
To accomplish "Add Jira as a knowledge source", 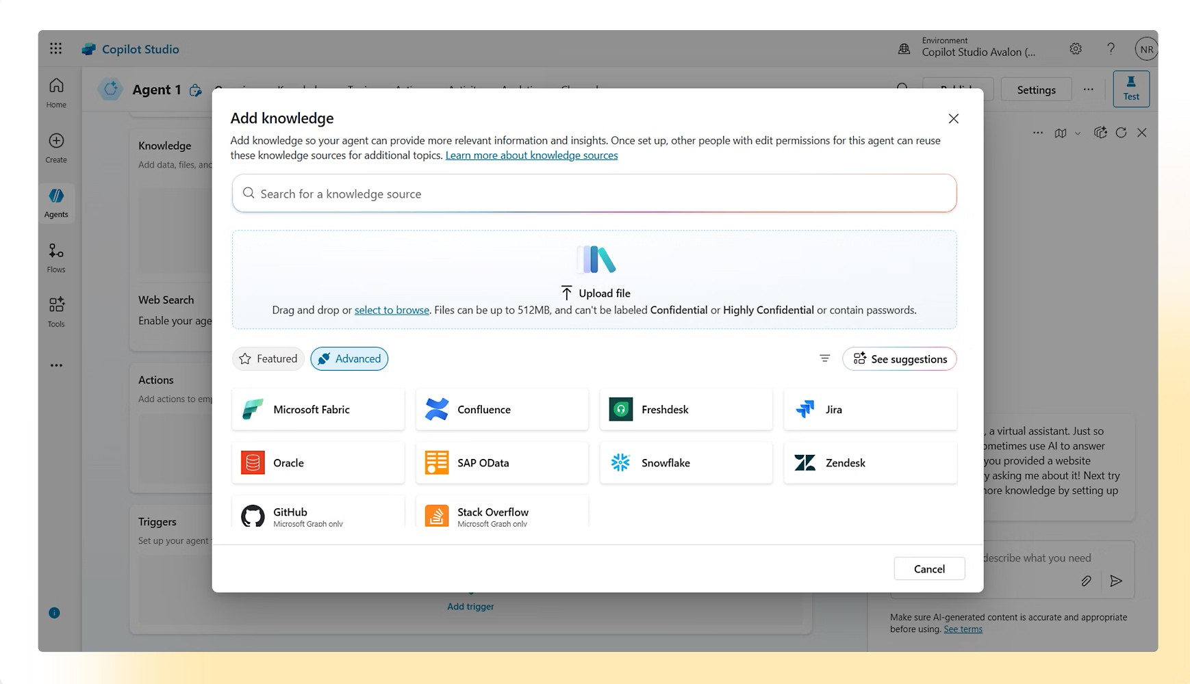I will tap(870, 409).
